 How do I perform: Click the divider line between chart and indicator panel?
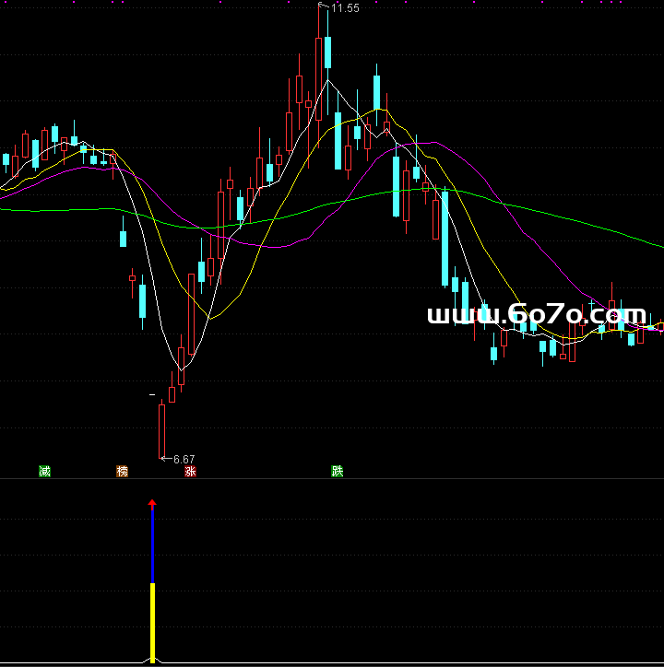point(332,479)
